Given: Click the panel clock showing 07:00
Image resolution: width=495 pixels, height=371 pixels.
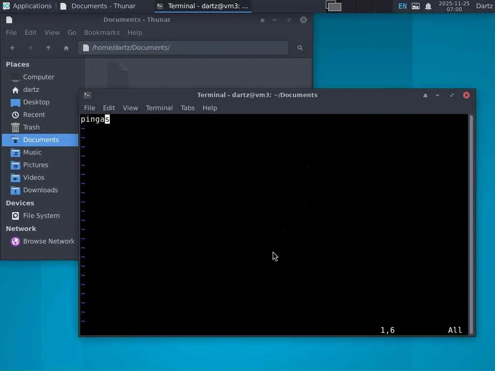Looking at the screenshot, I should 454,6.
